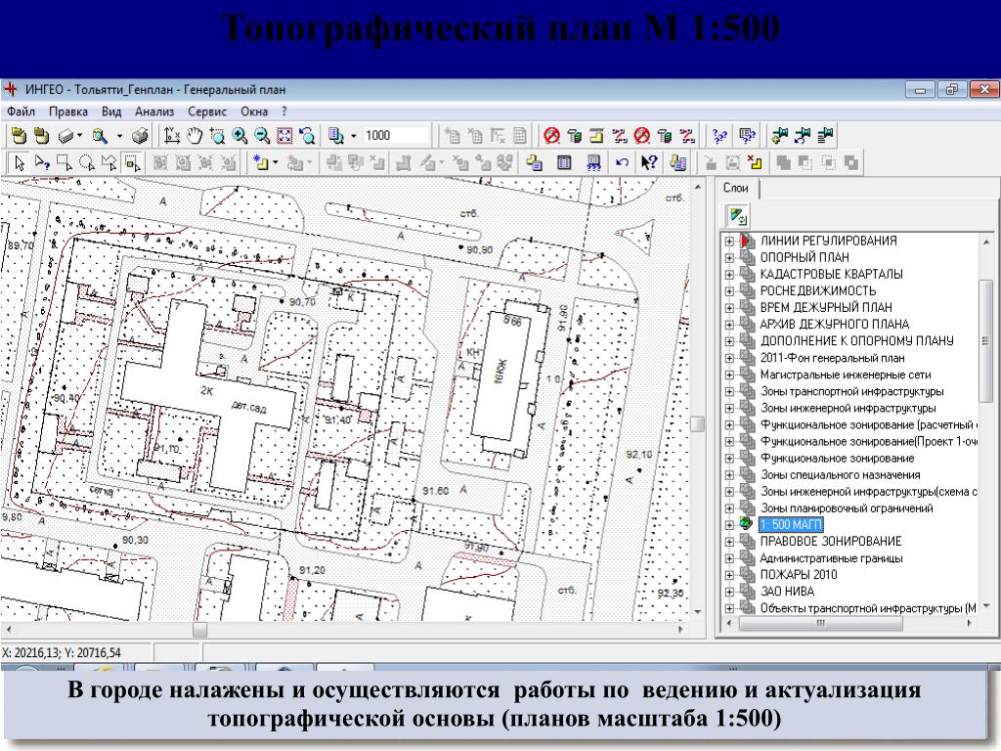
Task: Expand ПРАВОВОЕ ЗОНИРОВАНИЕ layer node
Action: (x=729, y=542)
